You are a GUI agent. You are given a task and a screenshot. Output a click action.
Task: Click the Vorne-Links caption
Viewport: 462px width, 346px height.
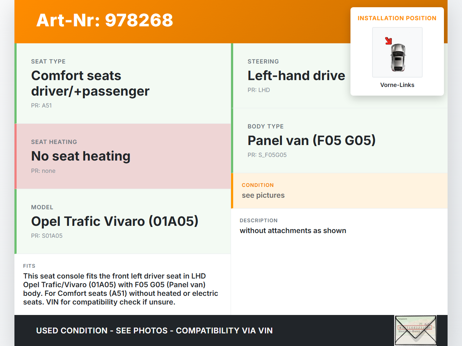tap(397, 85)
